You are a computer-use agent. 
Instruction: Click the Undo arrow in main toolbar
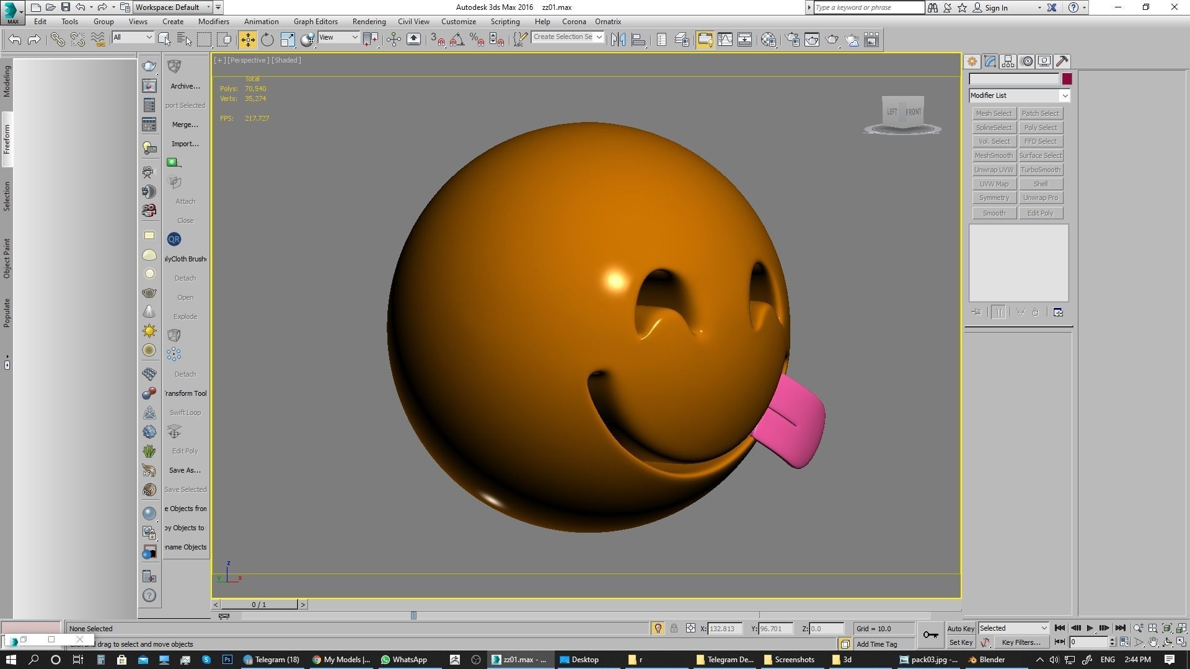click(15, 40)
